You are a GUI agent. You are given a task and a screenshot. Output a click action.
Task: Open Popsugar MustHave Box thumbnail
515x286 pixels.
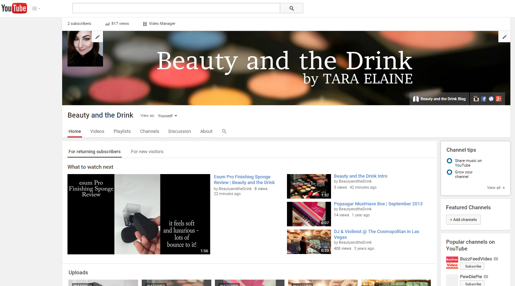(309, 214)
